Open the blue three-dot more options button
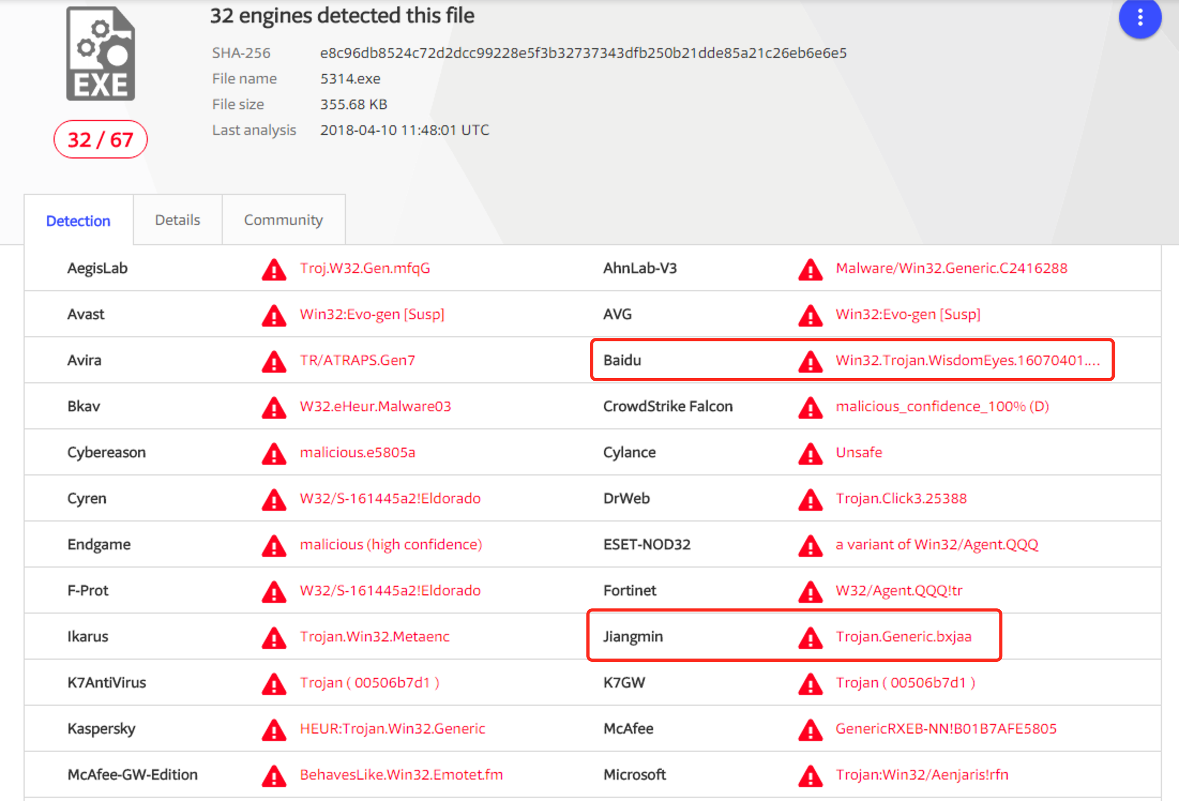The height and width of the screenshot is (801, 1179). (x=1139, y=18)
